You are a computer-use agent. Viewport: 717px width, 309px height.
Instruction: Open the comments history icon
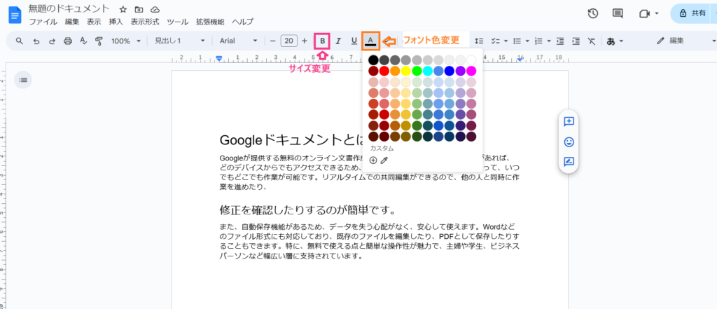click(618, 13)
